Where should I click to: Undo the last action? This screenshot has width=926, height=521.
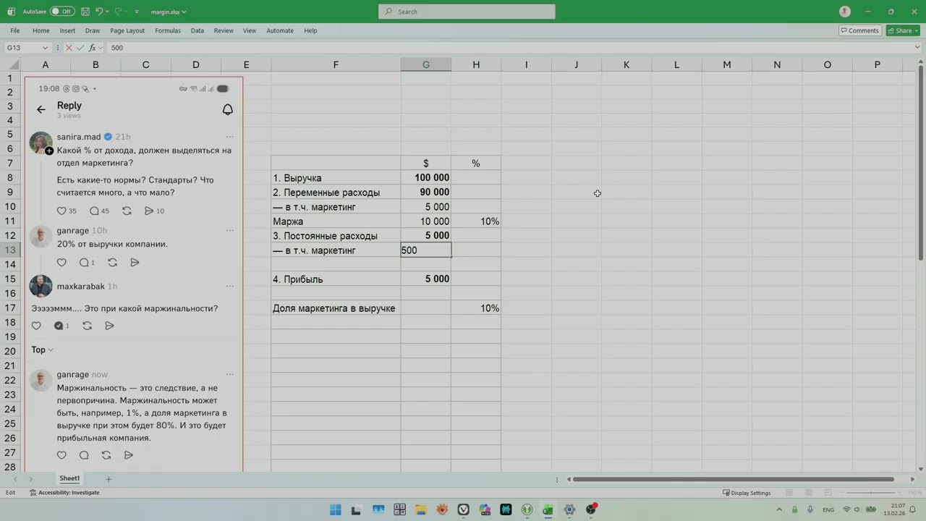(99, 12)
